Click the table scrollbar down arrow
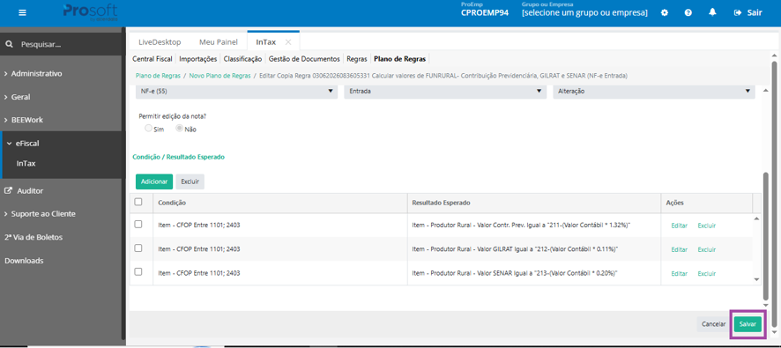The width and height of the screenshot is (781, 348). point(757,280)
